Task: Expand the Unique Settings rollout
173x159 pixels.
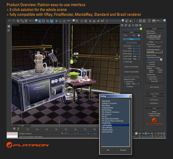Action: pos(154,93)
